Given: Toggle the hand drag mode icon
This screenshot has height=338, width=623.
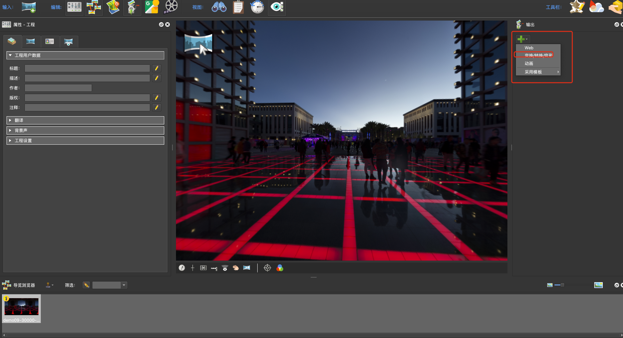Looking at the screenshot, I should pos(236,268).
